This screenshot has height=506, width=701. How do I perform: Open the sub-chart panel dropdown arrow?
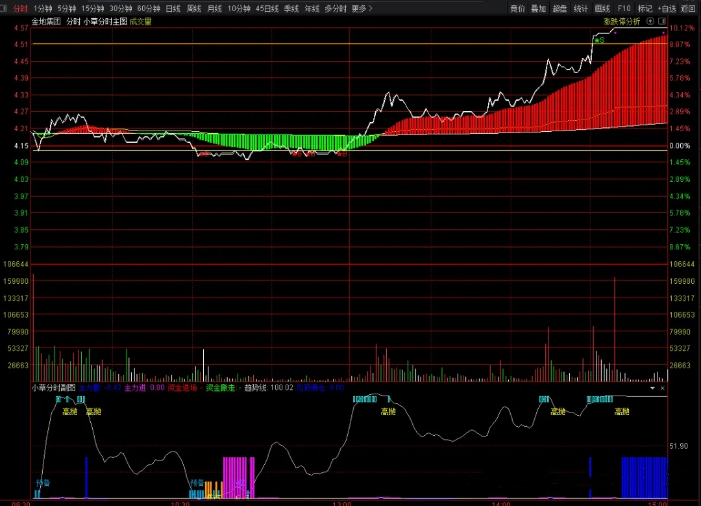[652, 388]
